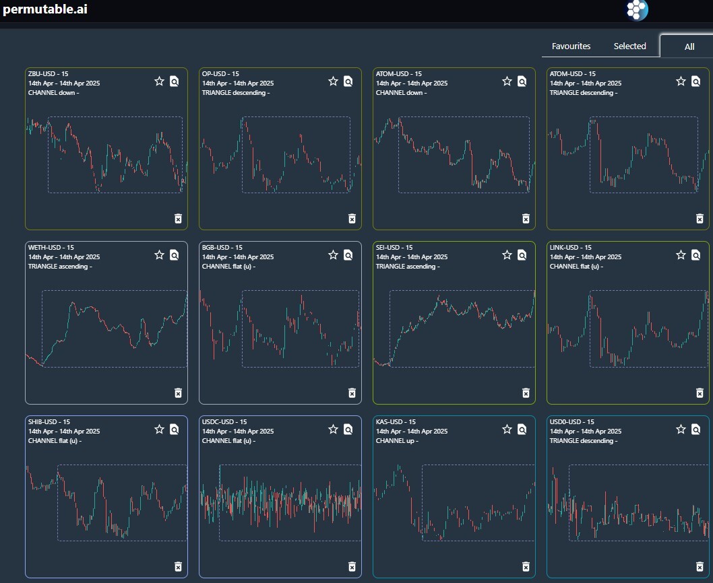Switch to the Favourites tab
Image resolution: width=713 pixels, height=583 pixels.
[x=571, y=46]
